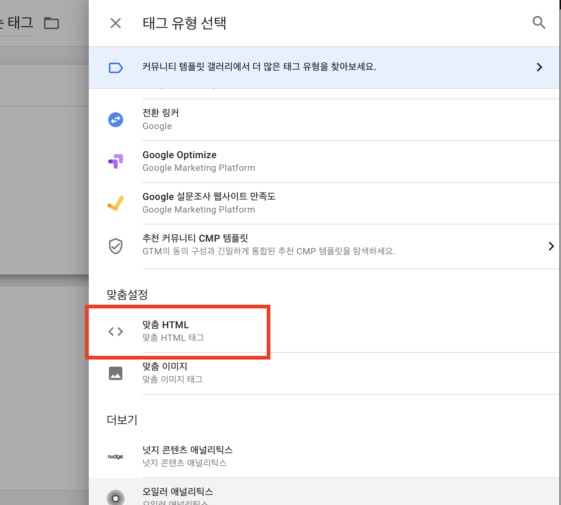Screen dimensions: 561x505
Task: Expand the community template gallery banner
Action: pyautogui.click(x=539, y=68)
